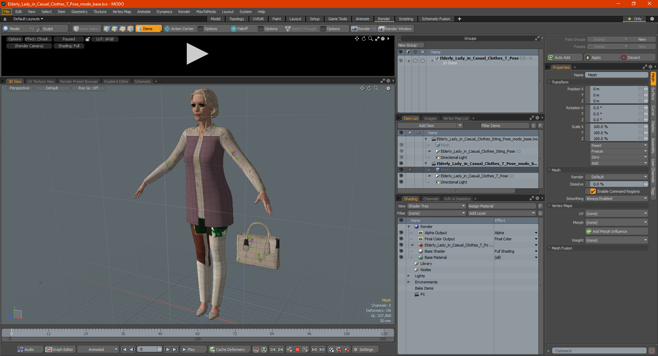Go to last frame
The height and width of the screenshot is (356, 658).
(x=175, y=349)
